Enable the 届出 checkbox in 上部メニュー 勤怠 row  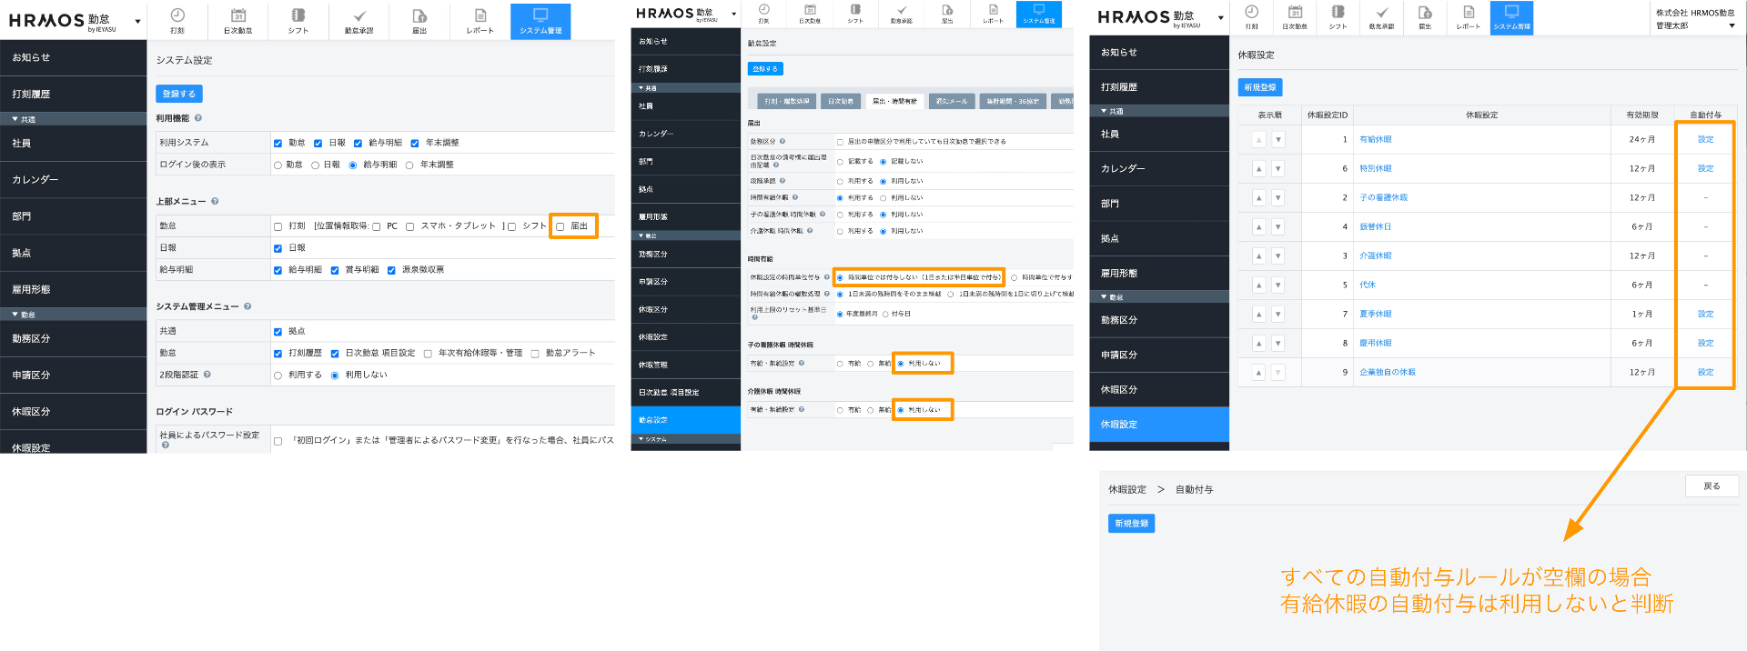pos(560,226)
